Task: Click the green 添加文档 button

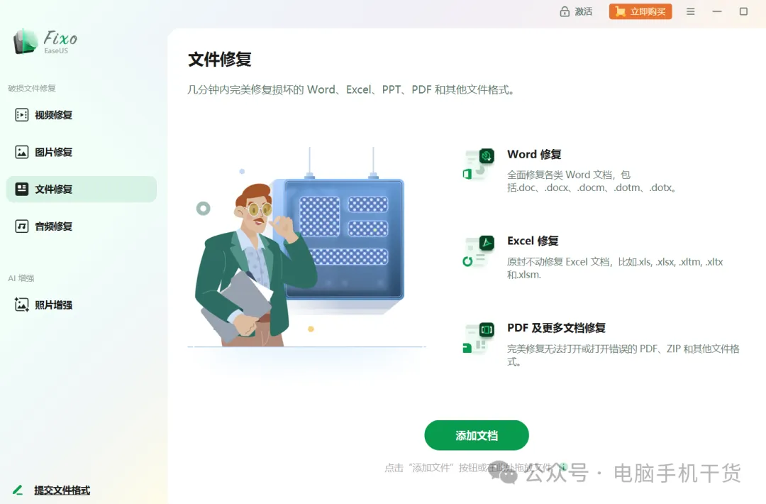Action: tap(477, 435)
